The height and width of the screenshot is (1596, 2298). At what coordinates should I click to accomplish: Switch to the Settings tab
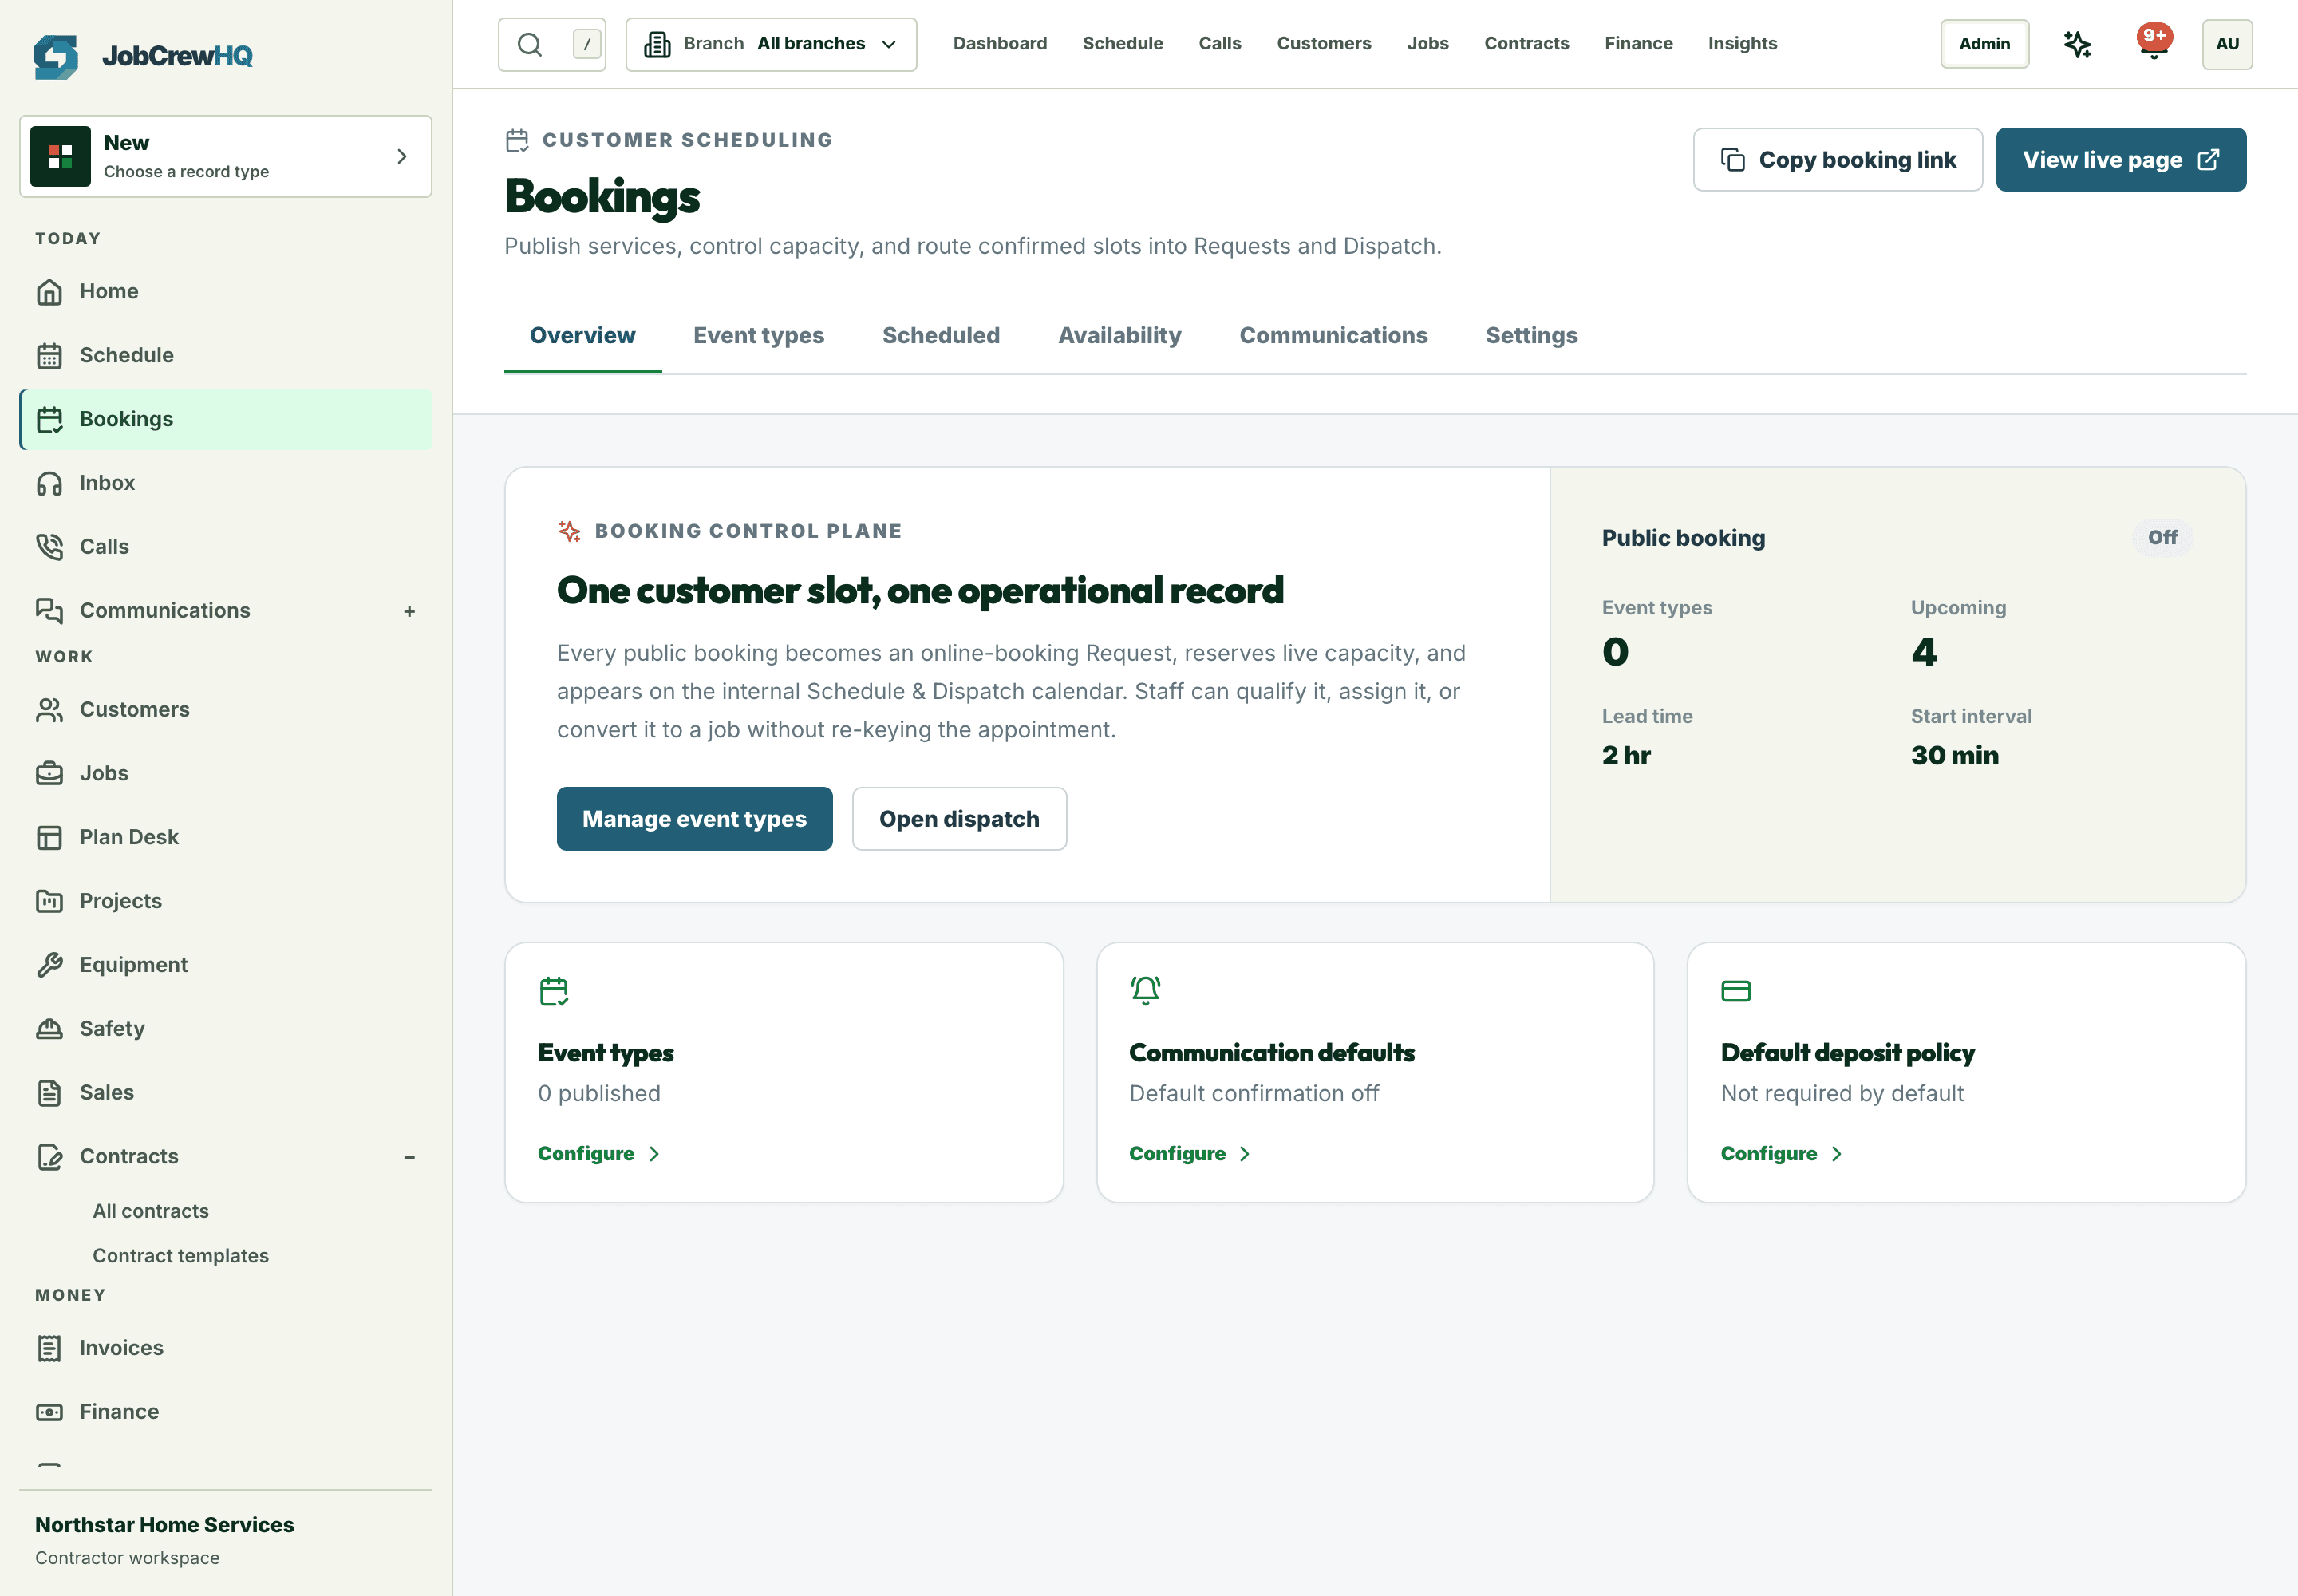pos(1532,336)
